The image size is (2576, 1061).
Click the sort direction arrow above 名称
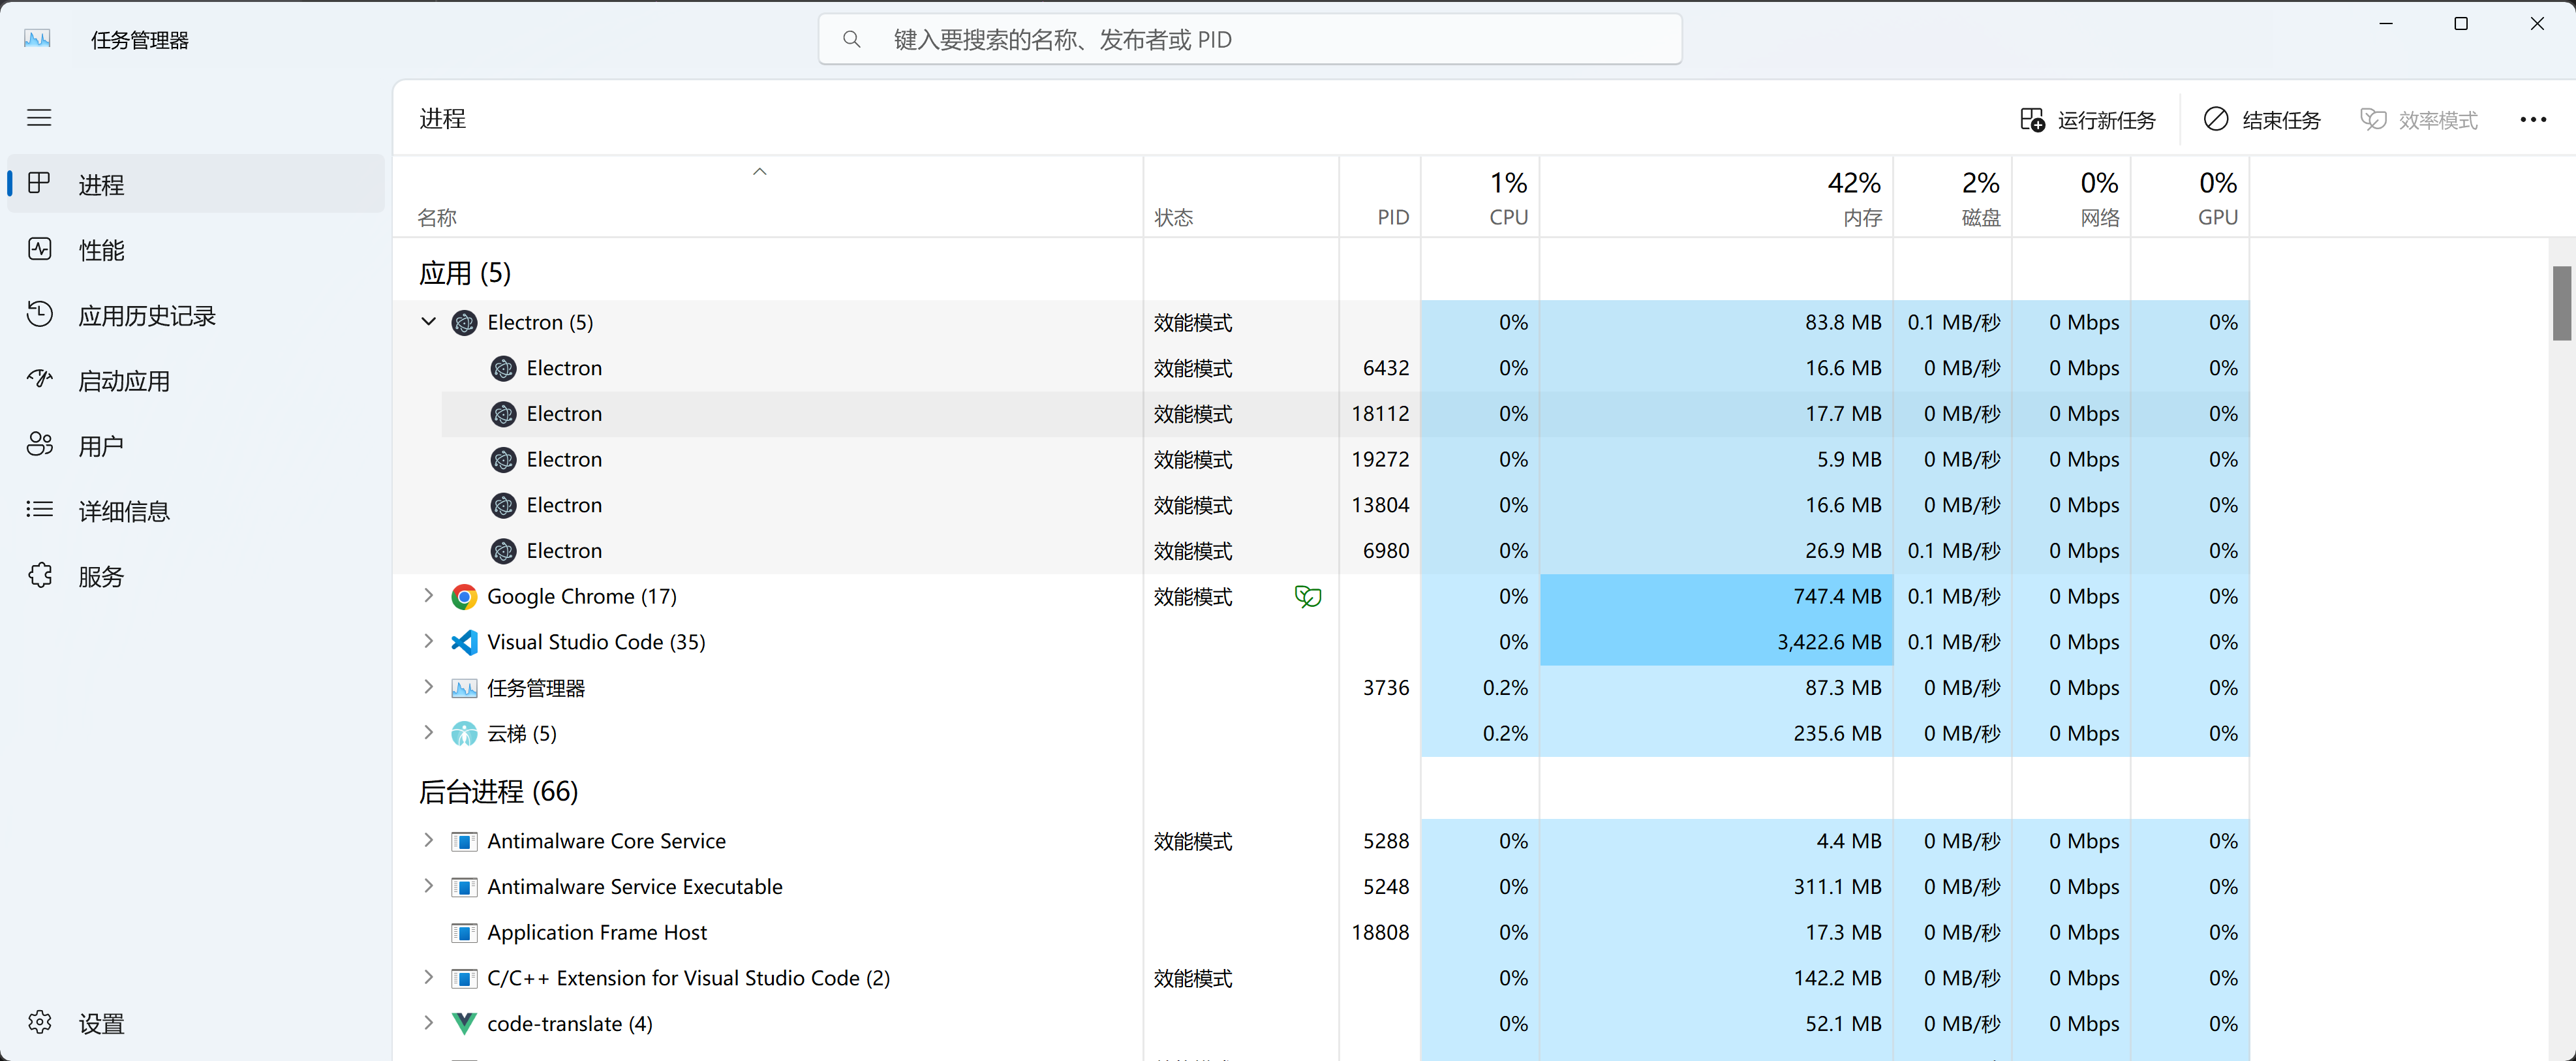pyautogui.click(x=760, y=171)
